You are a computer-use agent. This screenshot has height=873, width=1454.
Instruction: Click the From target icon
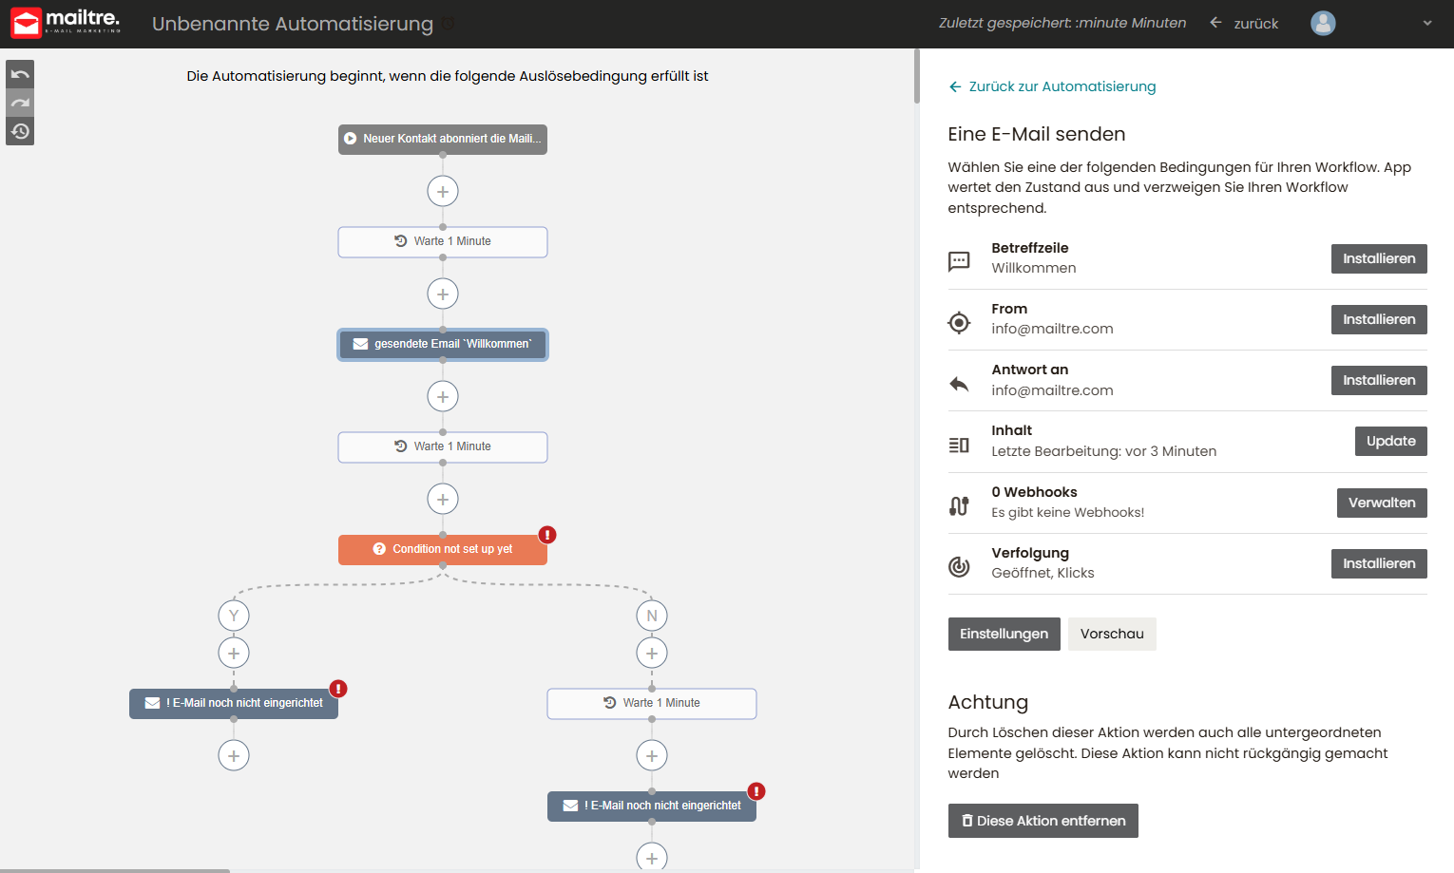pyautogui.click(x=960, y=321)
